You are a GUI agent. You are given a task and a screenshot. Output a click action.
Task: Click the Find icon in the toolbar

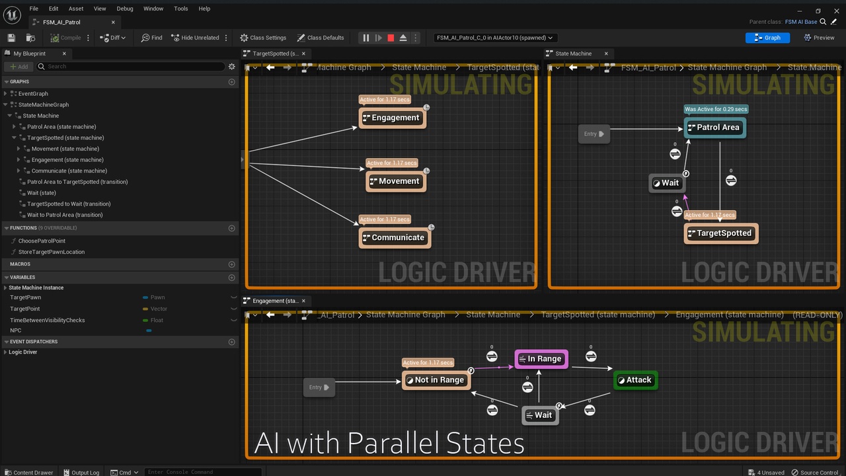(151, 38)
